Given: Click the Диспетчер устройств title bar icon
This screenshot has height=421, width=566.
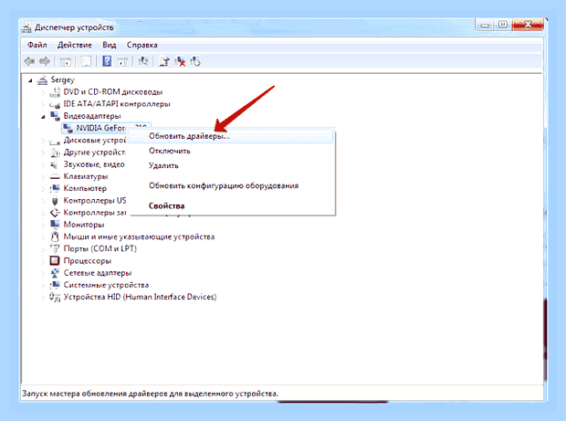Looking at the screenshot, I should click(26, 27).
